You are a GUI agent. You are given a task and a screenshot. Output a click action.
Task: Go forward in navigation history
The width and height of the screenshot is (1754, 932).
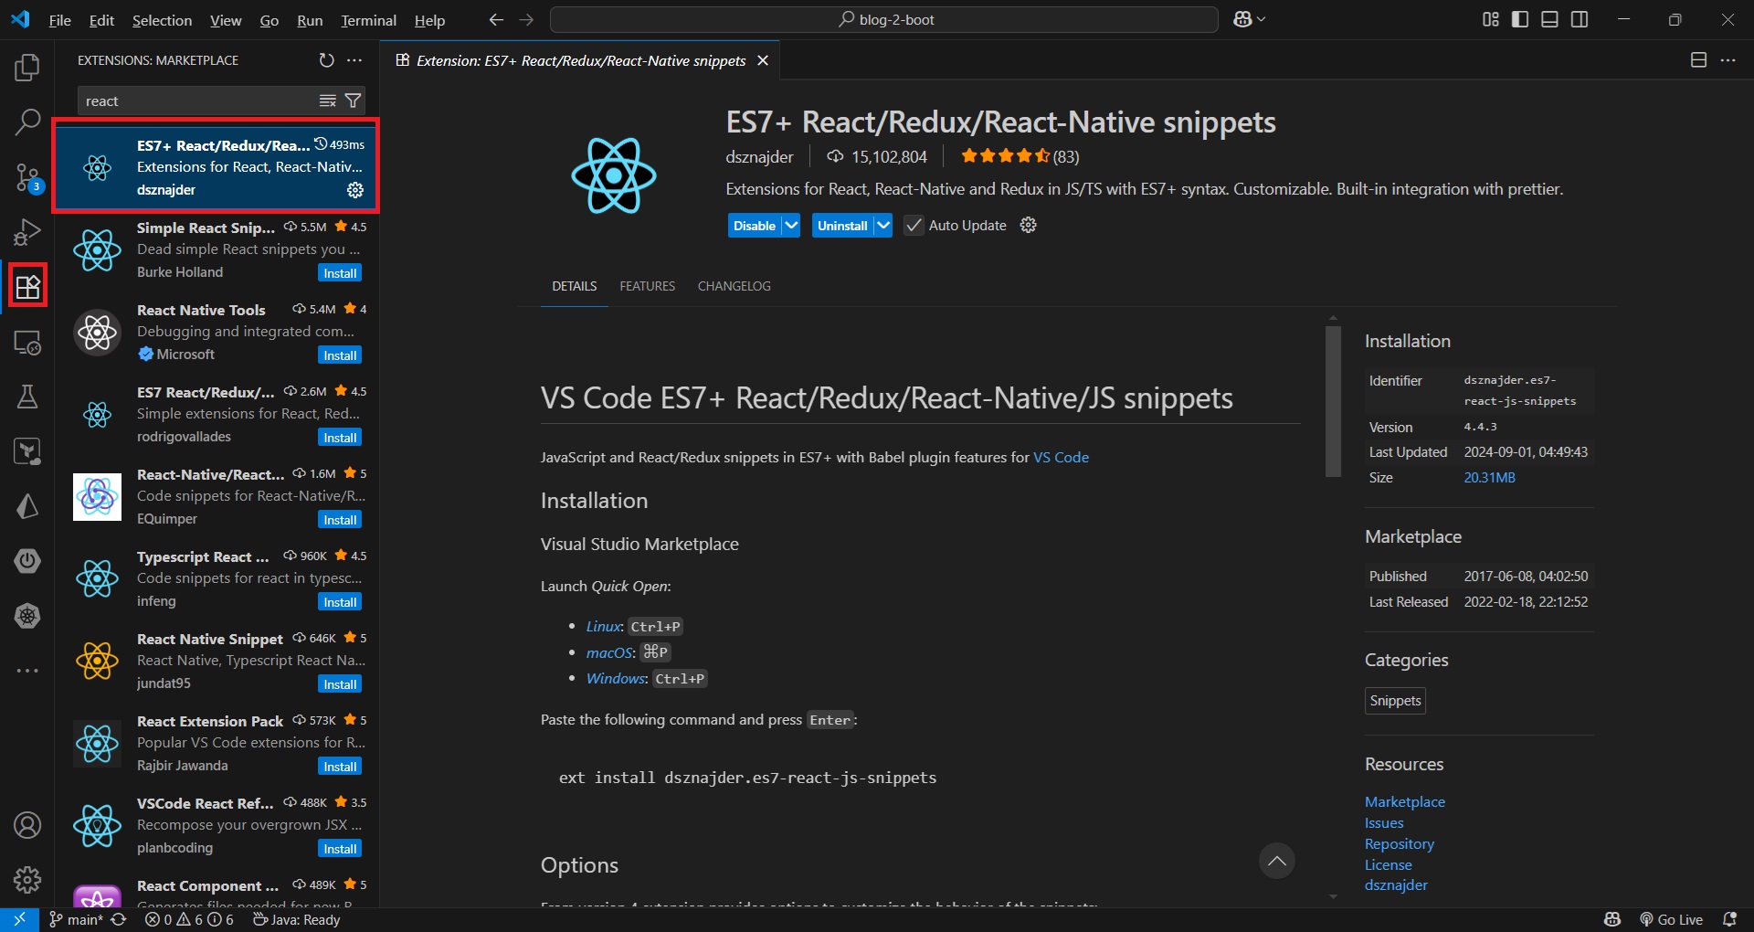pyautogui.click(x=527, y=19)
